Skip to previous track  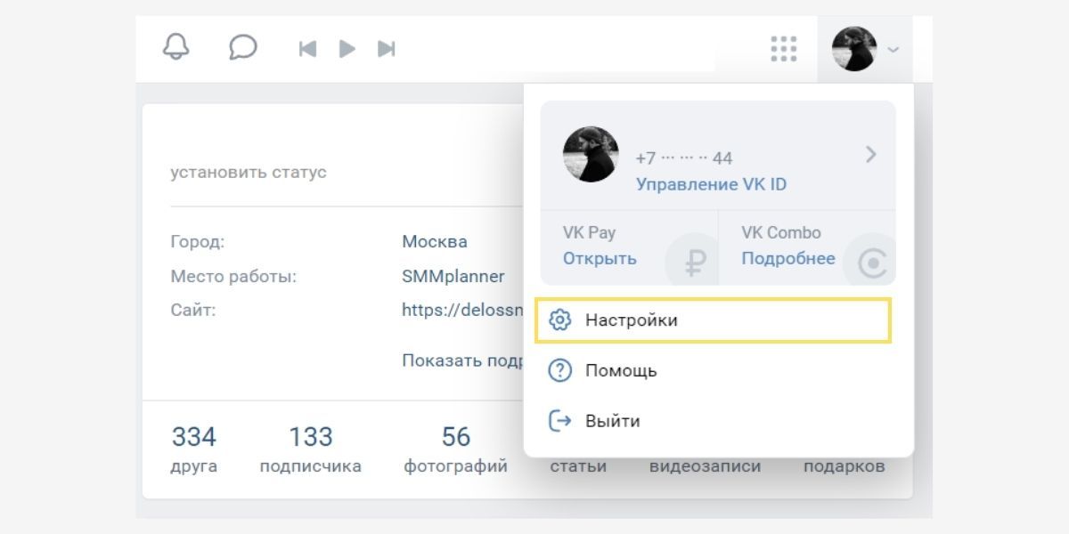pyautogui.click(x=307, y=49)
